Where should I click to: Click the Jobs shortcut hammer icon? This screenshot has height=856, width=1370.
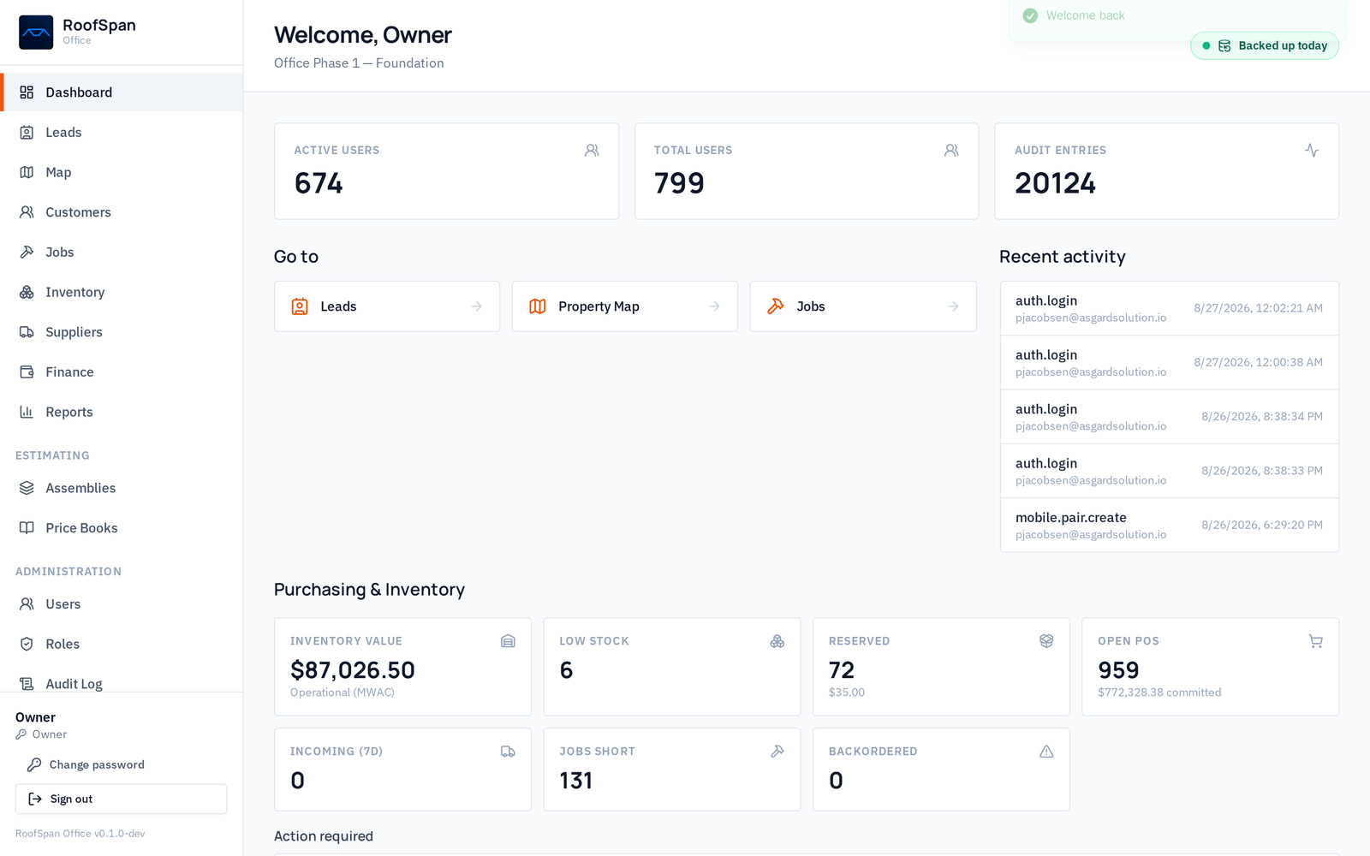[x=776, y=306]
